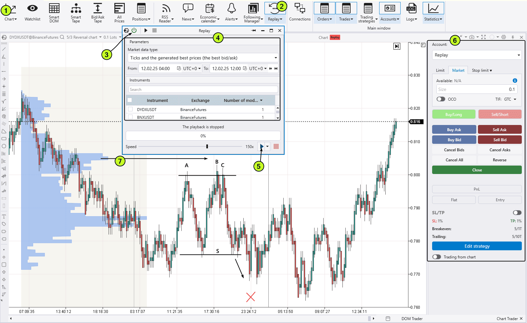The image size is (527, 323).
Task: Click the Instruments search field
Action: (x=203, y=90)
